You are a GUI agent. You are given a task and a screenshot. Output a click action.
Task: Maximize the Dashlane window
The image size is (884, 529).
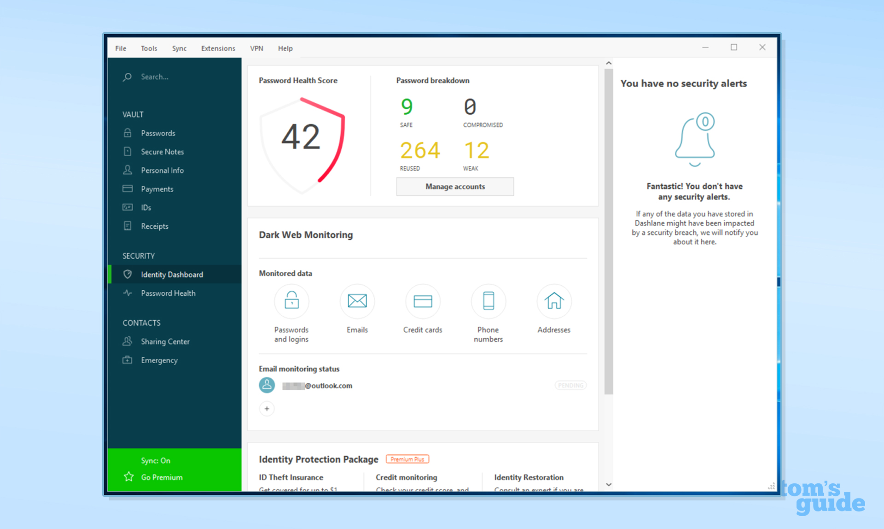click(734, 47)
